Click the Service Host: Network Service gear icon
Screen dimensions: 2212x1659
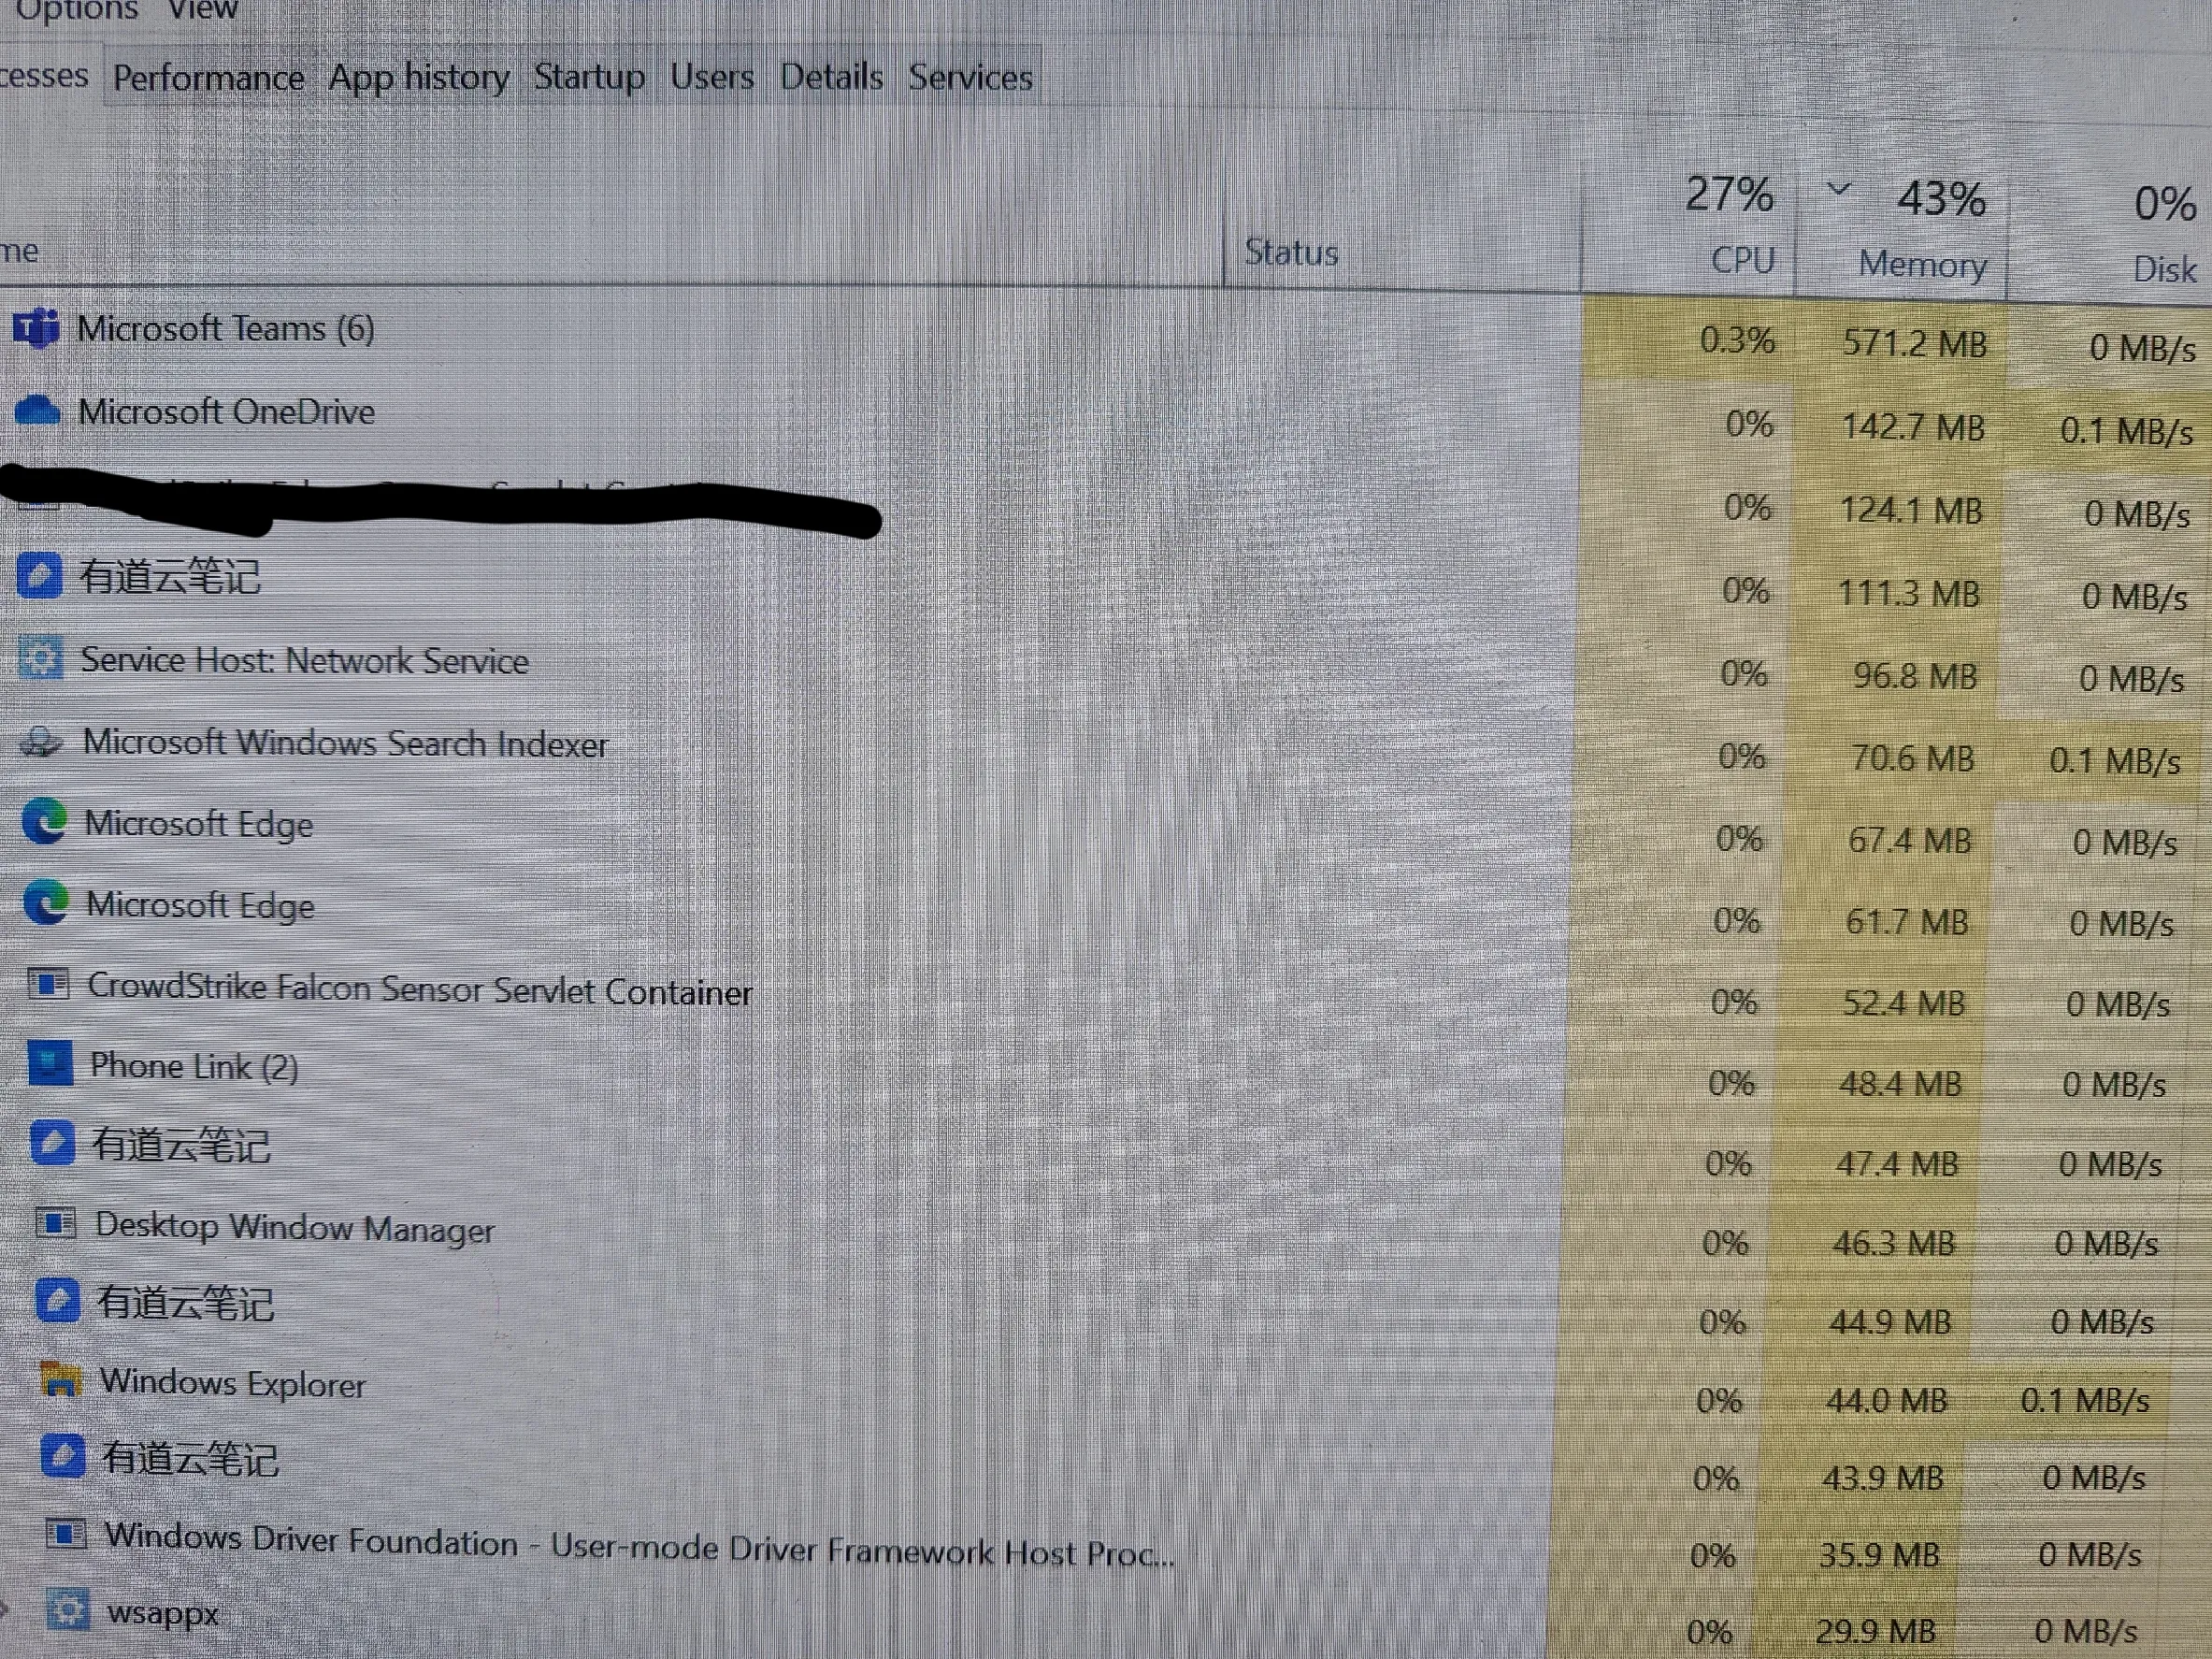41,658
